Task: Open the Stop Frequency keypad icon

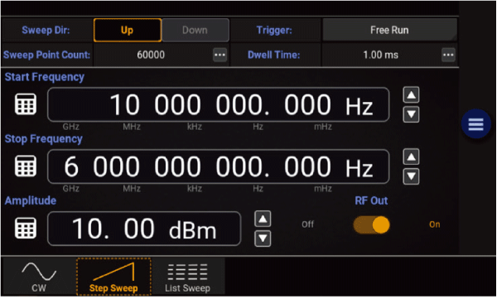Action: [26, 166]
